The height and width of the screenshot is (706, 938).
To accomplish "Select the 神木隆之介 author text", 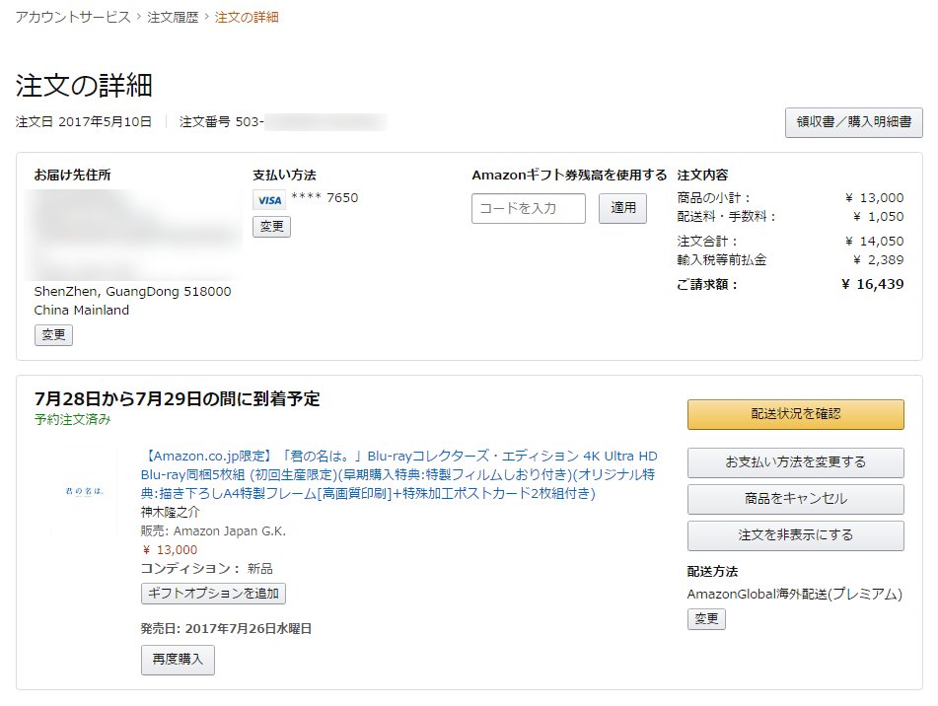I will pyautogui.click(x=170, y=513).
